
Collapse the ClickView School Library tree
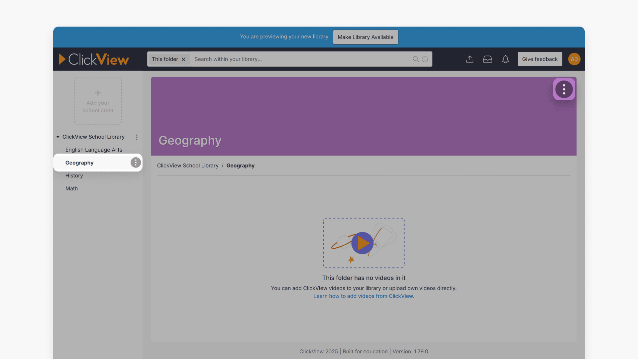(58, 137)
